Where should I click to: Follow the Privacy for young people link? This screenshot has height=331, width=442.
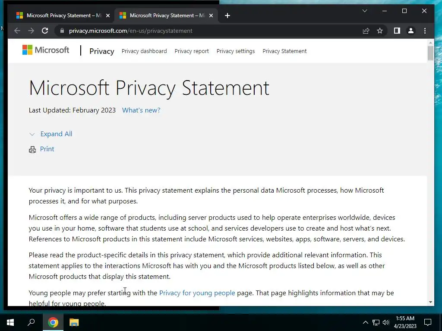tap(197, 293)
